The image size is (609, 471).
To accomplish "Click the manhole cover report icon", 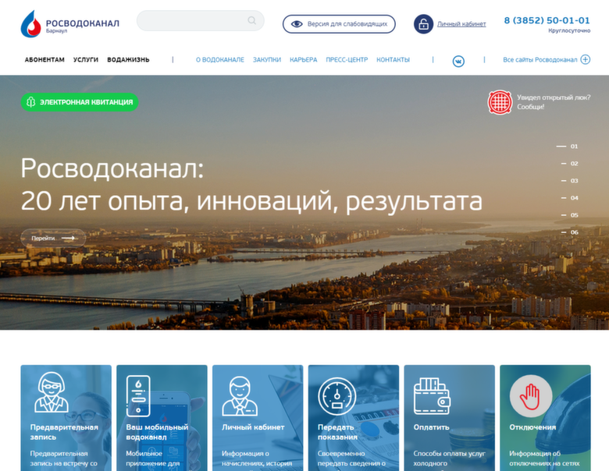I will (500, 102).
